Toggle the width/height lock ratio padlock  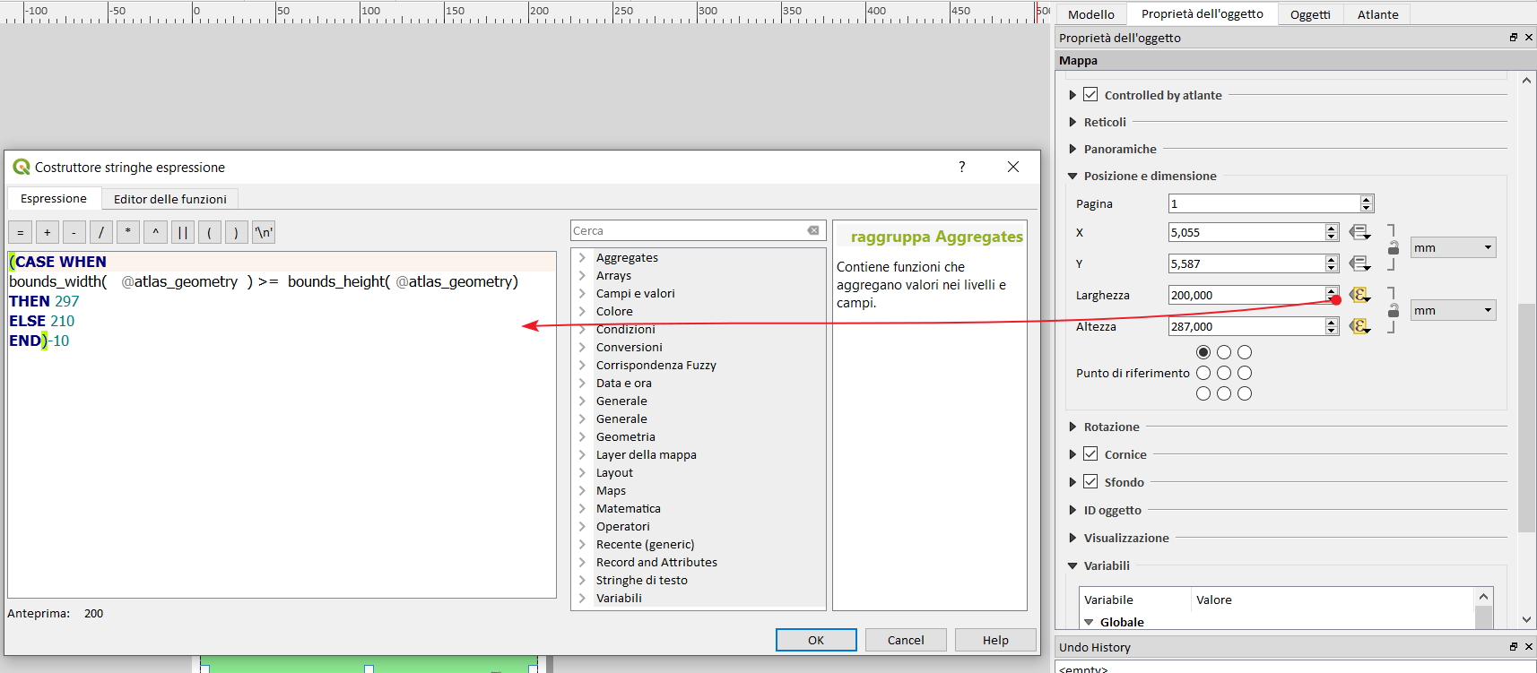click(1393, 311)
